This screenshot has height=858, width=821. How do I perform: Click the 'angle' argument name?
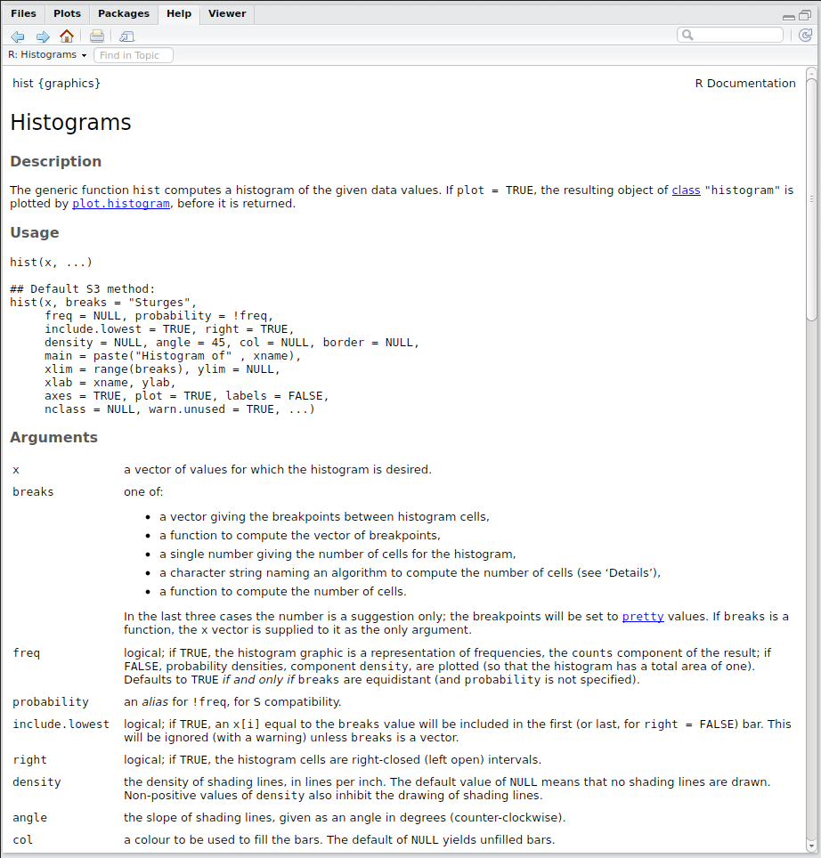[29, 818]
